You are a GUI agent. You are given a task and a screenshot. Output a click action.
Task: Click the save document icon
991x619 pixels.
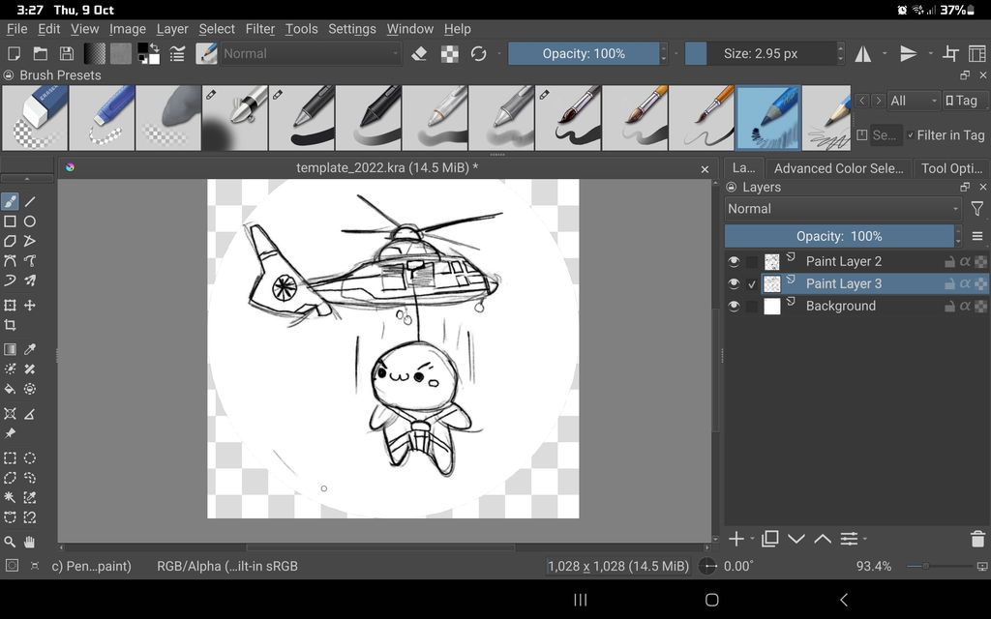tap(67, 54)
